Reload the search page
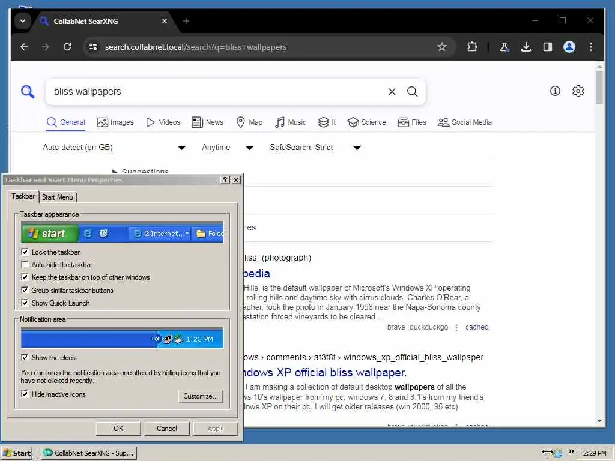615x461 pixels. coord(67,47)
